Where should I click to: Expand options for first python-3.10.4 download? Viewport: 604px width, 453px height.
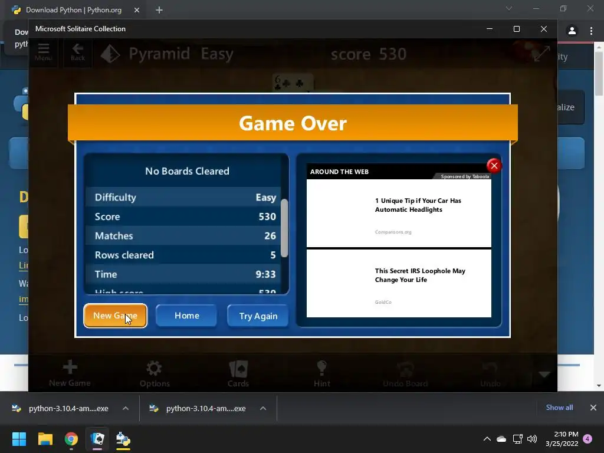pyautogui.click(x=126, y=408)
